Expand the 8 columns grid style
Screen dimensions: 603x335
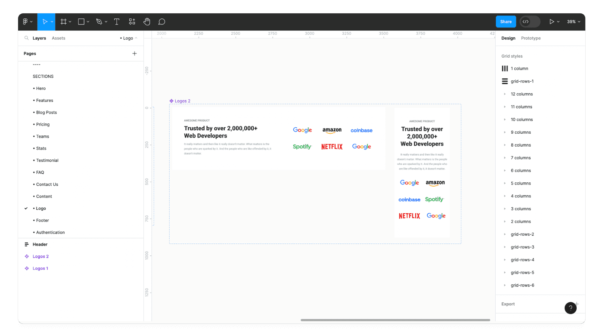tap(505, 145)
